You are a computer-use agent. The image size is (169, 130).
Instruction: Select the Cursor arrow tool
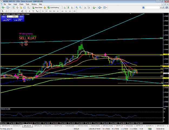coord(3,11)
